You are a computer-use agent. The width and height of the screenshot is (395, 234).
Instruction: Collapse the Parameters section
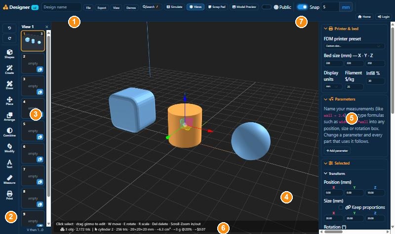(x=325, y=100)
